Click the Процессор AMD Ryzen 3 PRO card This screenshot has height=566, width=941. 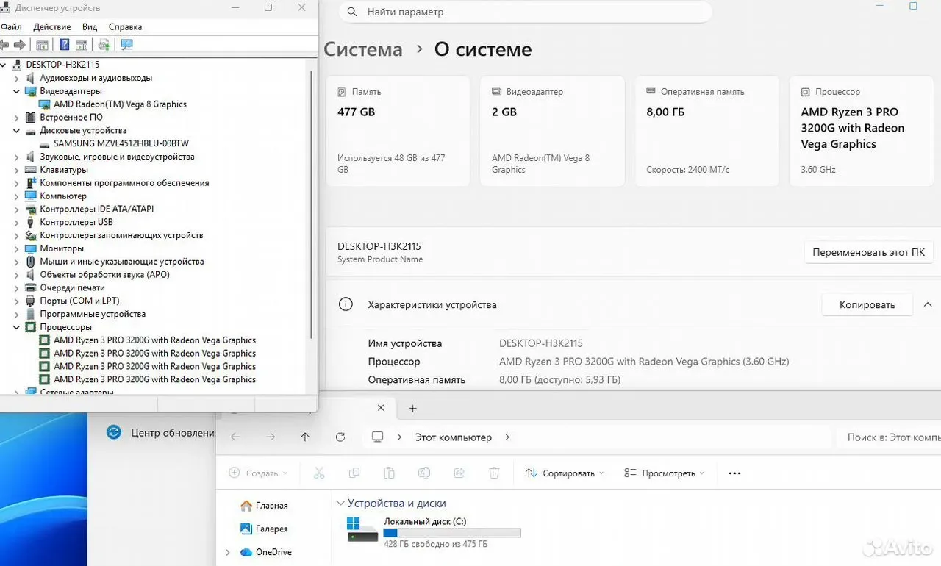click(861, 131)
